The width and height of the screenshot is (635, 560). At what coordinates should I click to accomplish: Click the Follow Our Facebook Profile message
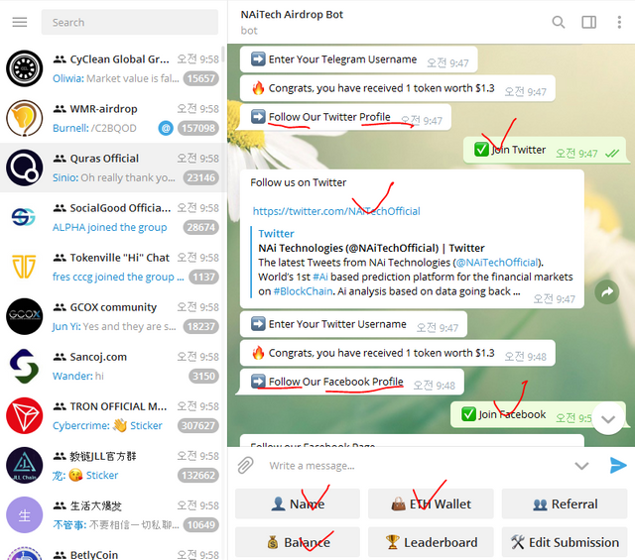352,382
